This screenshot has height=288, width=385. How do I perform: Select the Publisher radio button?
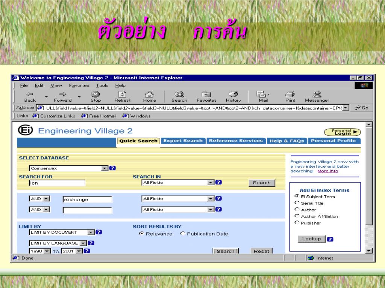click(x=297, y=223)
